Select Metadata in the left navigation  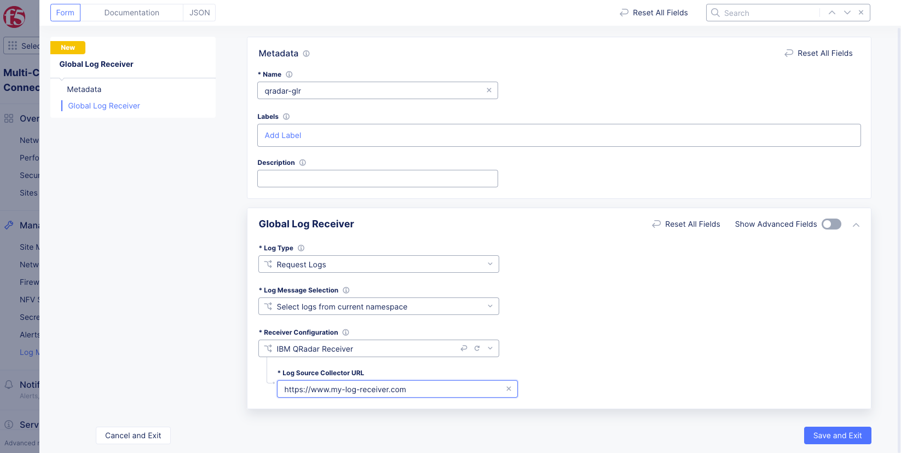click(x=84, y=89)
